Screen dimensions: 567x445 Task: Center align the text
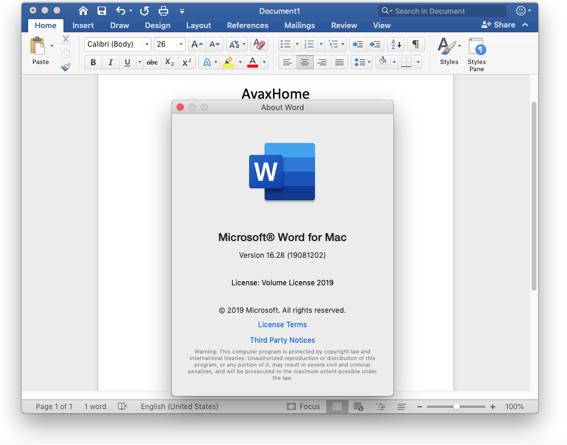[x=305, y=62]
